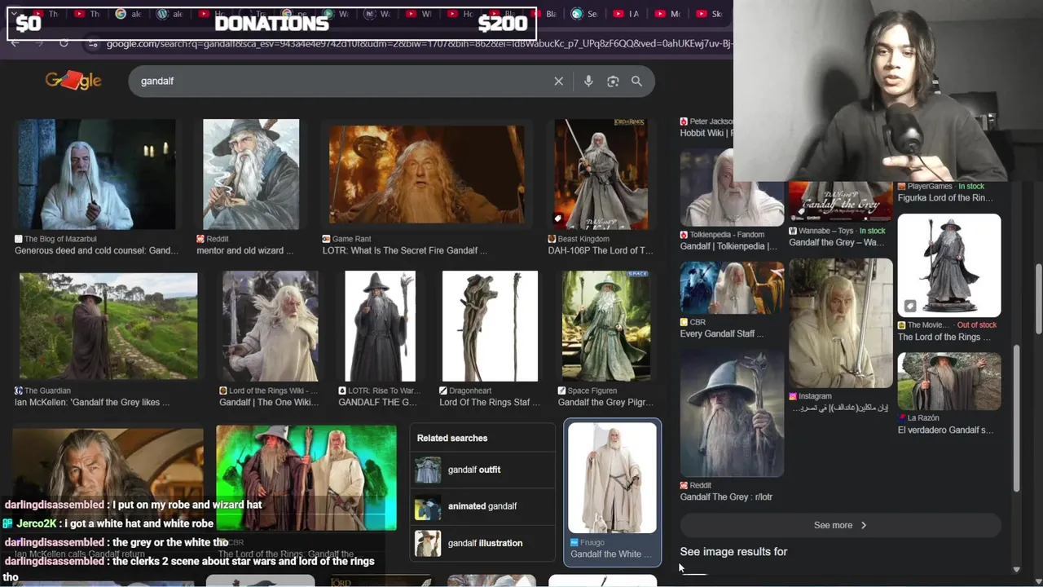Click the Instagram favicon in side panel
This screenshot has width=1043, height=587.
pos(793,396)
